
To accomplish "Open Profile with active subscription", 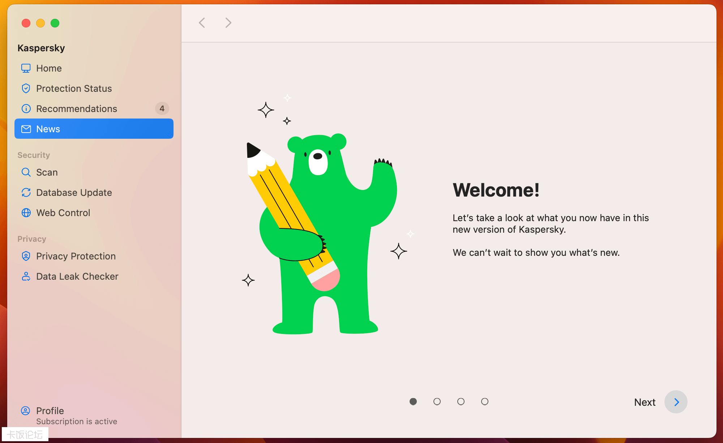I will [94, 416].
